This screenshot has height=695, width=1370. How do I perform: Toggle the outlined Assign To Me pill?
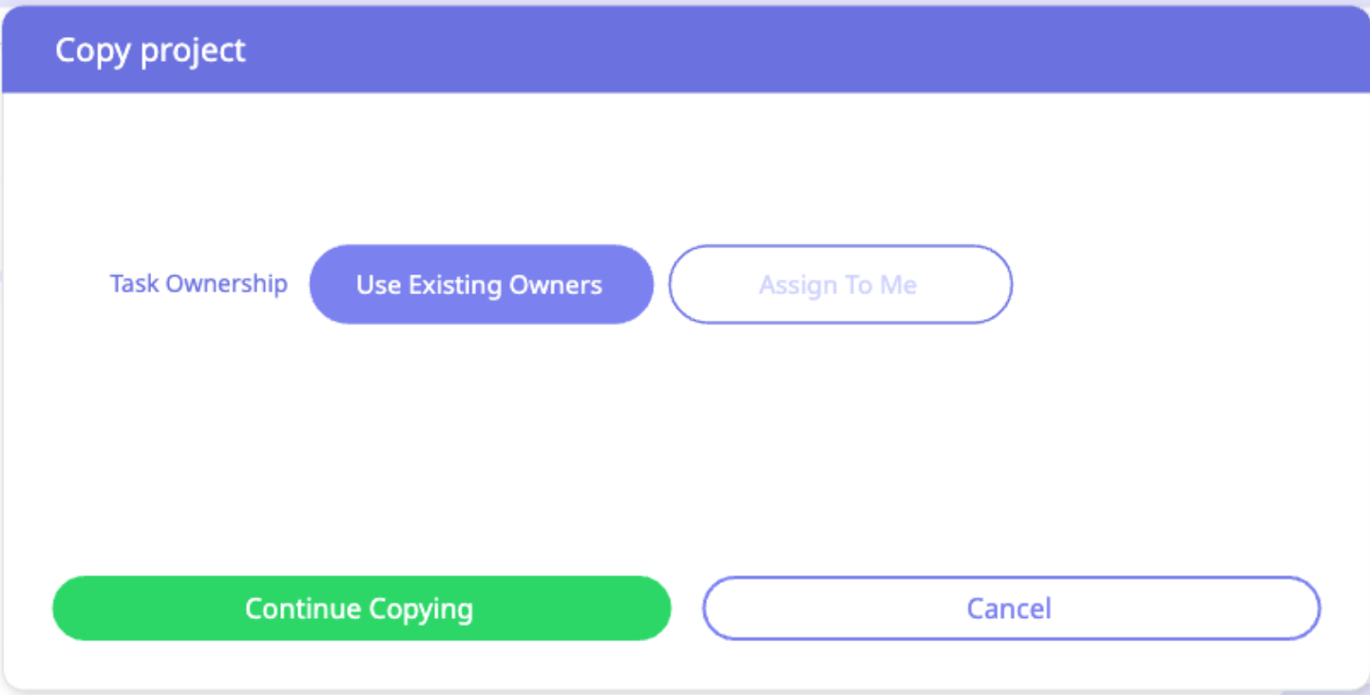point(840,285)
